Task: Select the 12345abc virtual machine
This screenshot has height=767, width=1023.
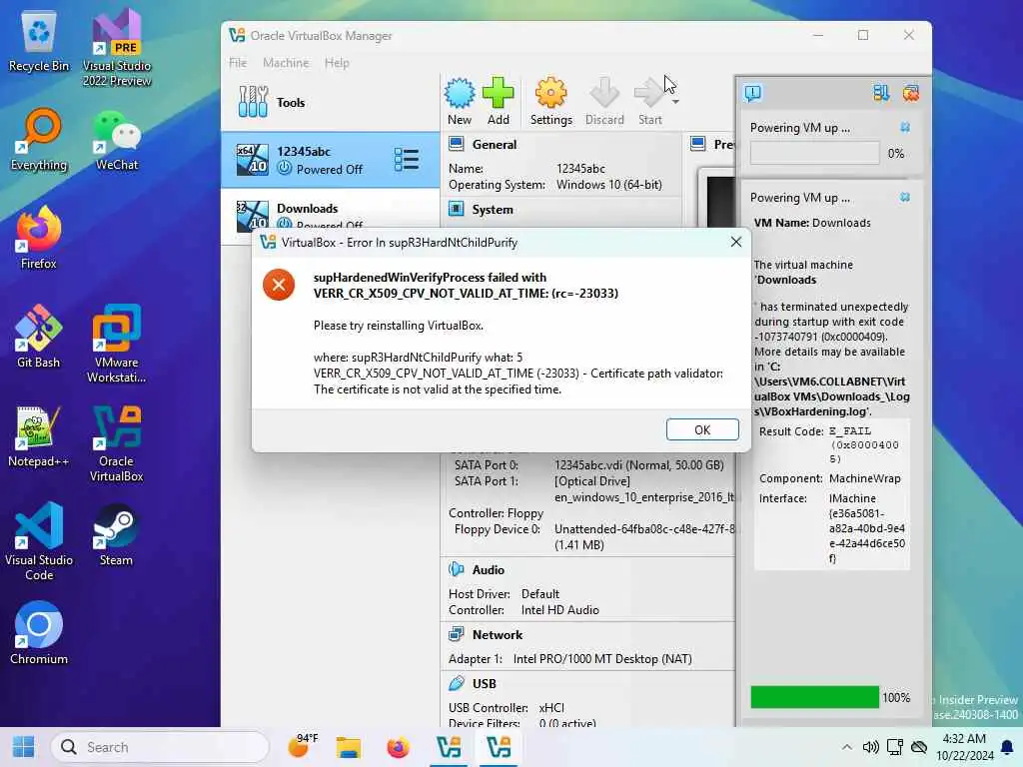Action: pyautogui.click(x=330, y=160)
